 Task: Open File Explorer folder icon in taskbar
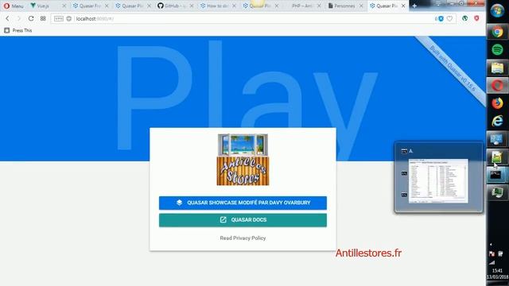pyautogui.click(x=497, y=68)
